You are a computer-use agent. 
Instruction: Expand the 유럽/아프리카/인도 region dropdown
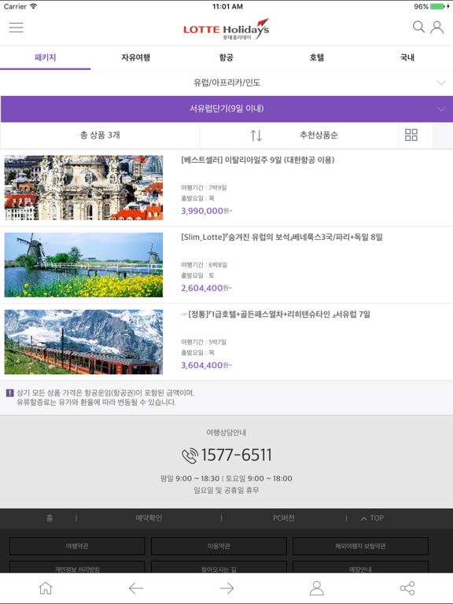[226, 83]
